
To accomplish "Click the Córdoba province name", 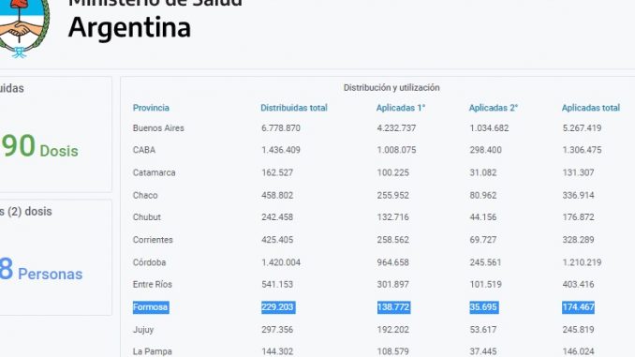I will tap(149, 262).
